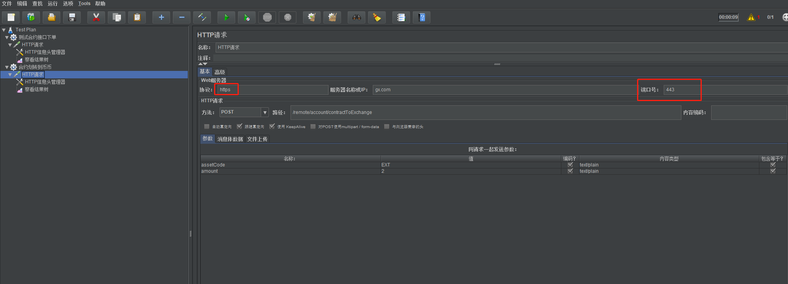Click the New test plan icon
Screen dimensions: 788x284
[11, 17]
